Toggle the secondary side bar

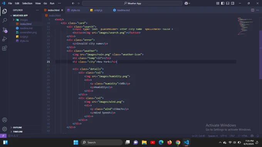click(x=233, y=3)
